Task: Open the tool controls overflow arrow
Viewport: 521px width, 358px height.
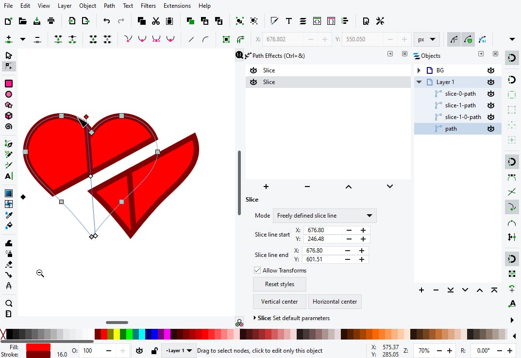Action: pos(512,39)
